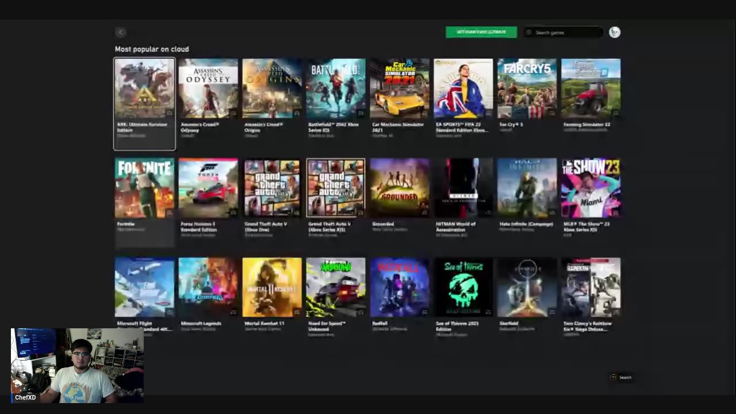Open the Far Cry 5 cover
The height and width of the screenshot is (414, 736).
pos(527,88)
